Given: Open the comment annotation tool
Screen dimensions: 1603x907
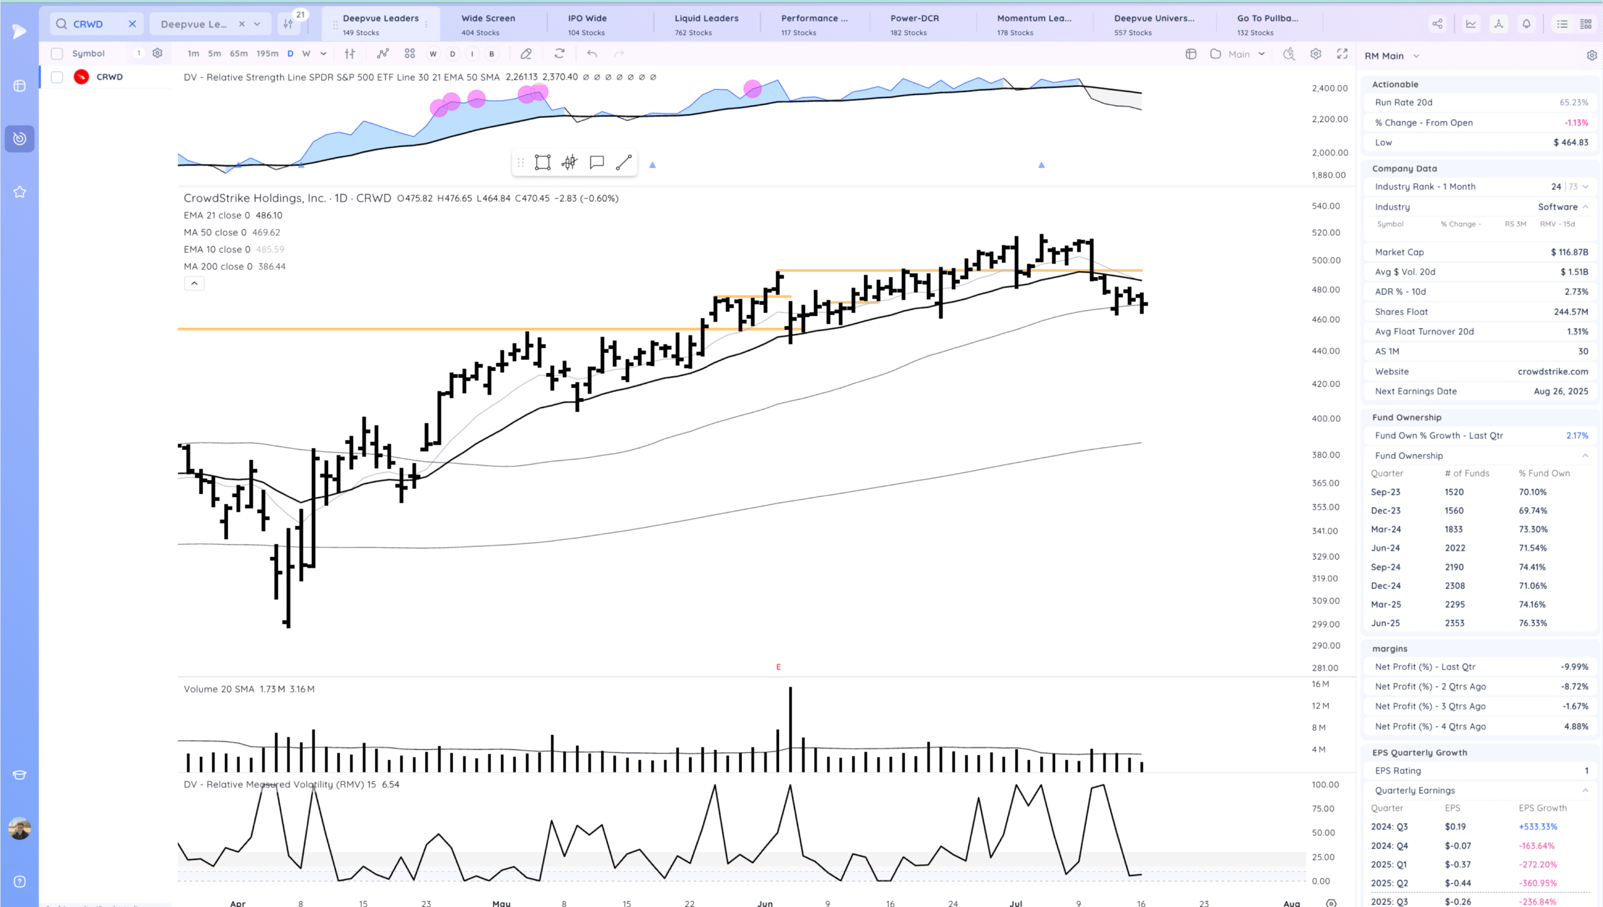Looking at the screenshot, I should tap(597, 163).
